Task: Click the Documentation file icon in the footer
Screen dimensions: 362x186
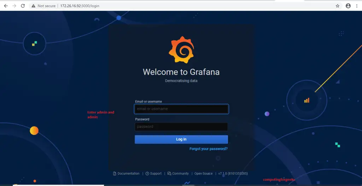Action: [x=115, y=174]
